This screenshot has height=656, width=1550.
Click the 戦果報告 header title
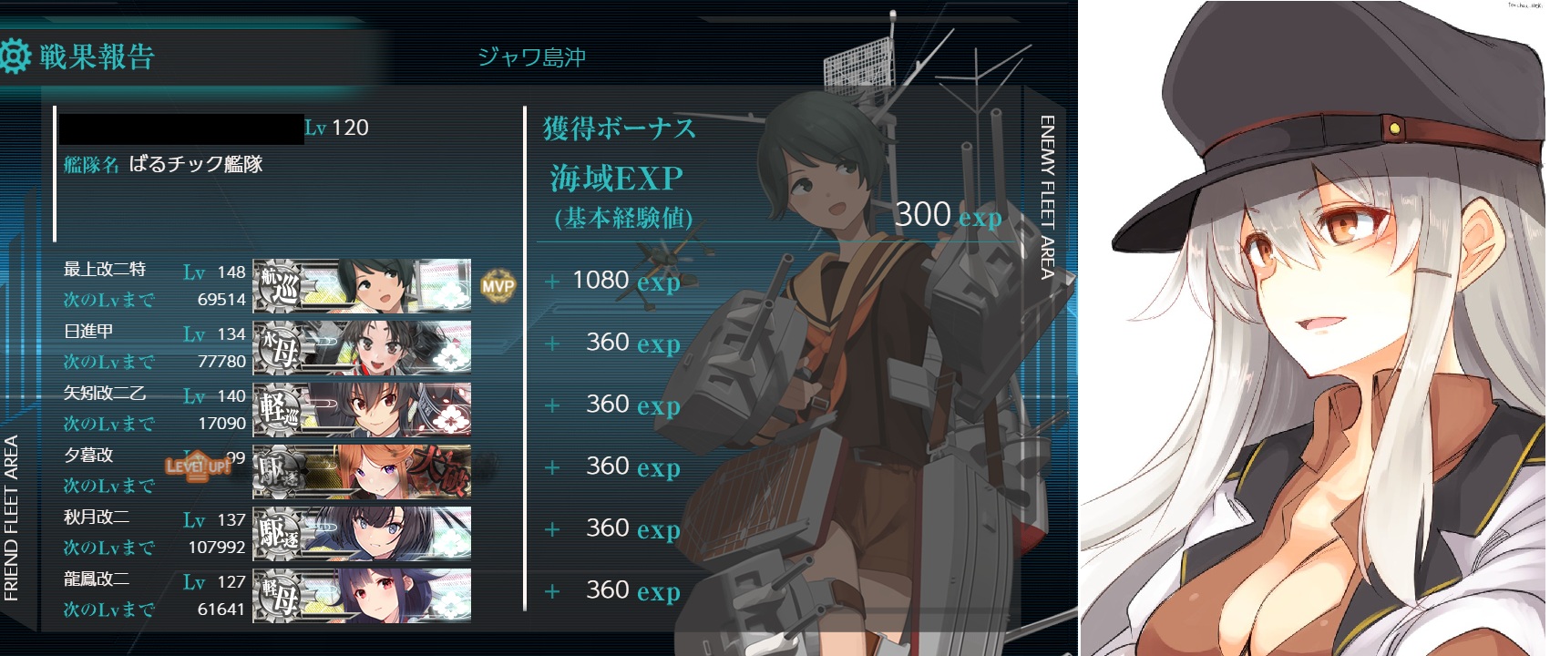point(97,56)
